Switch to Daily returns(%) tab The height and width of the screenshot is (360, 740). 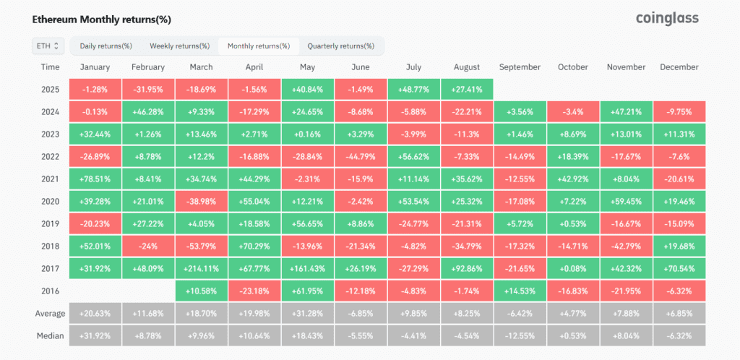(x=106, y=46)
